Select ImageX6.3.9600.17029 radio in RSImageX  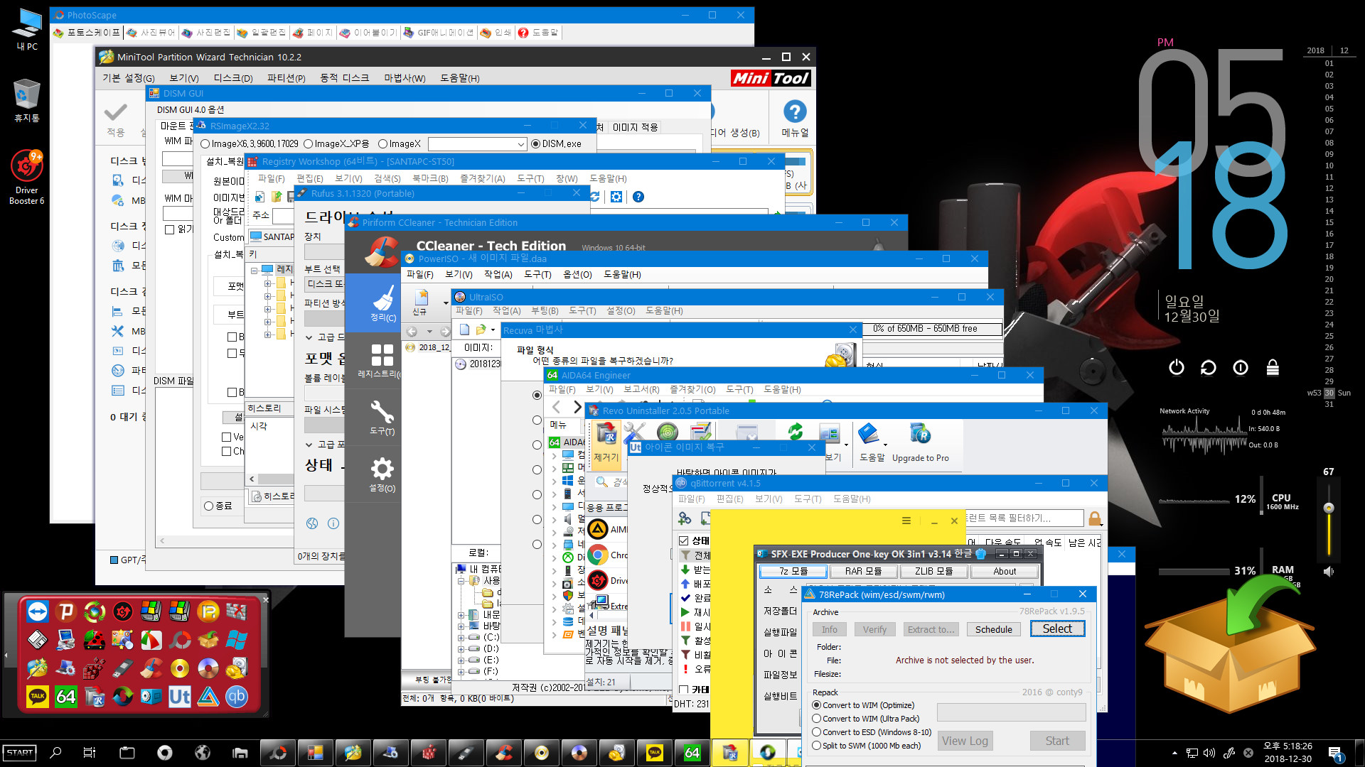click(x=205, y=143)
